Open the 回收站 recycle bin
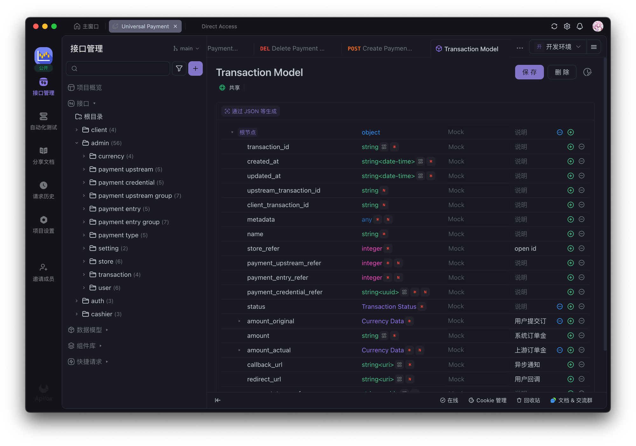 528,400
